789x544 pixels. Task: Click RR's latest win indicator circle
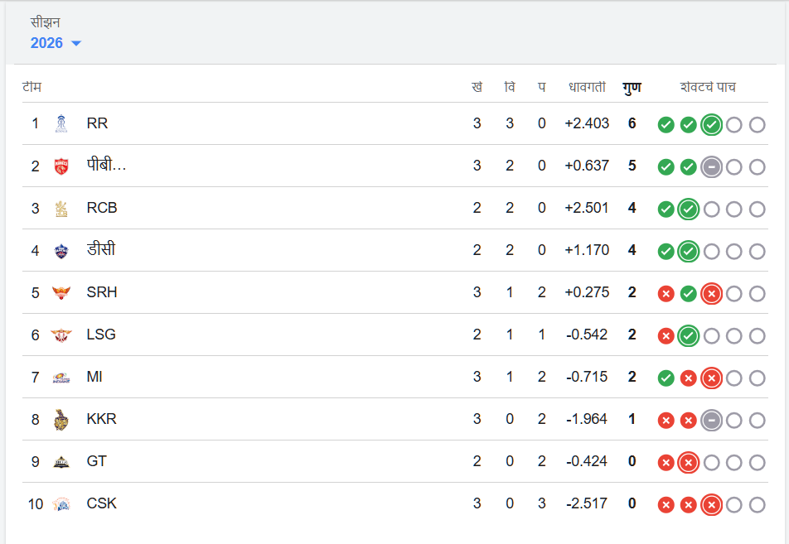(711, 125)
